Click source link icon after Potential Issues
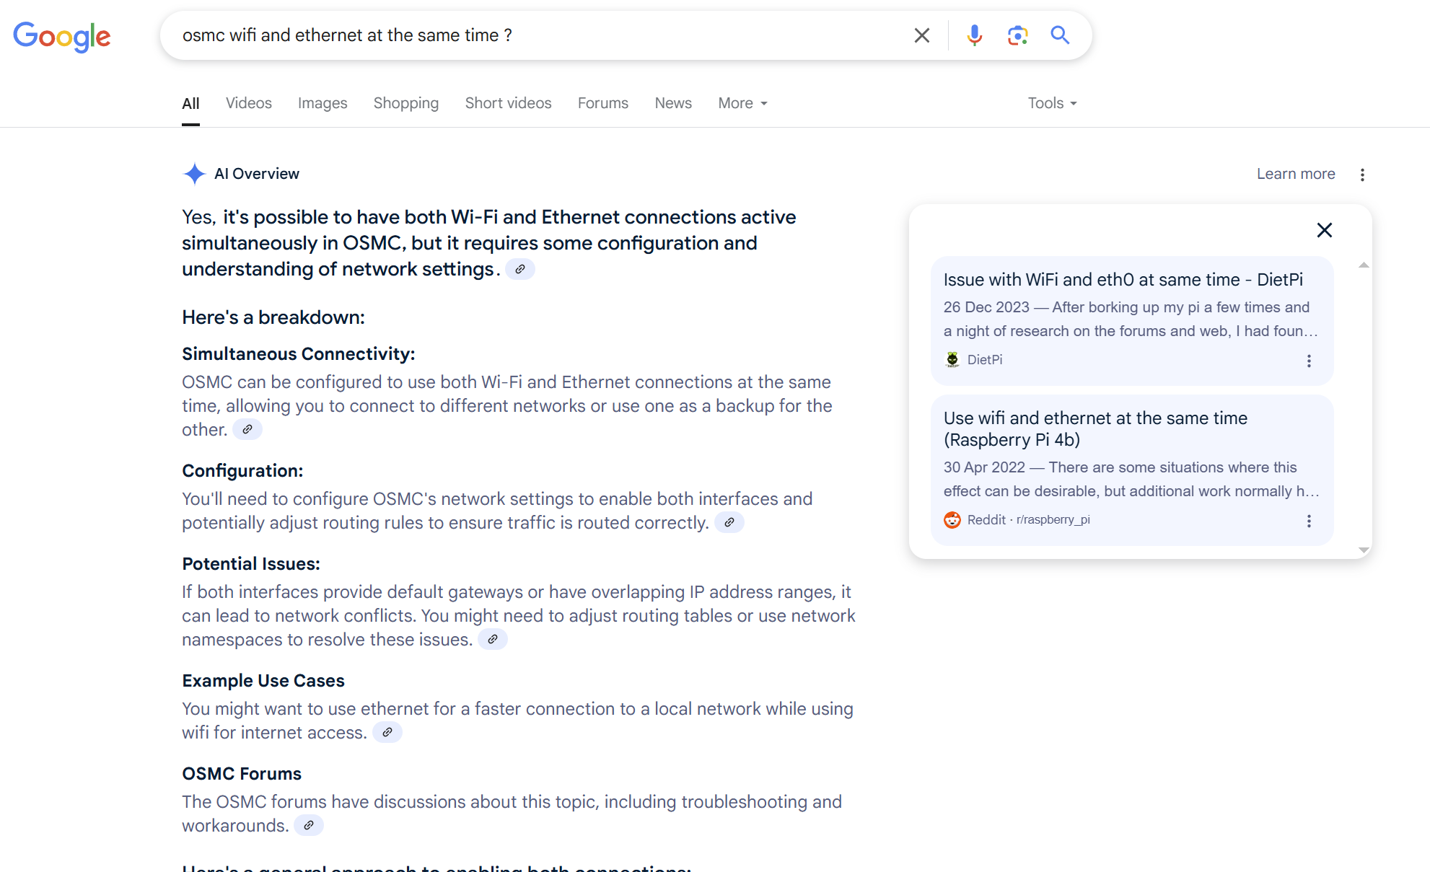 click(492, 639)
